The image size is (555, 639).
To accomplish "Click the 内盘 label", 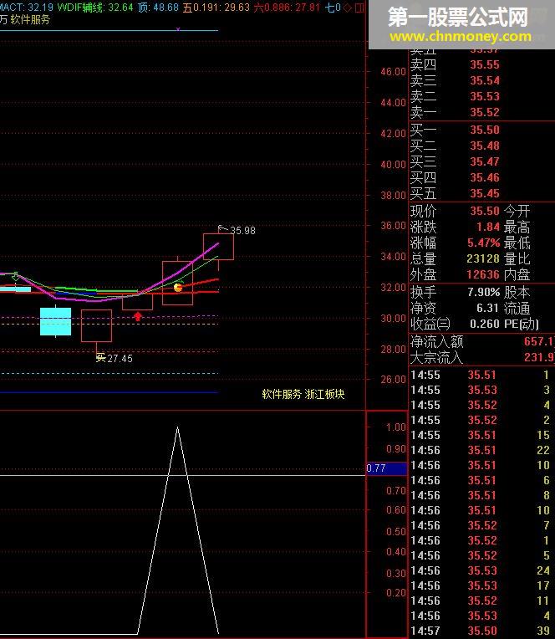I will [517, 274].
